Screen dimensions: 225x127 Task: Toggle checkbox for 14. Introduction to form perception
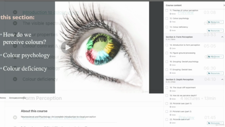coord(167,45)
